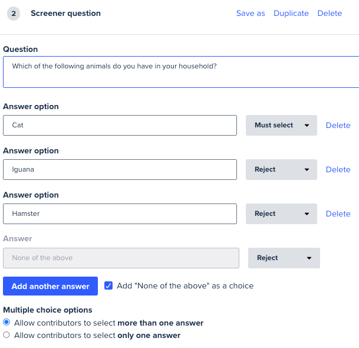Open Reject dropdown for None of the above
The image size is (359, 348).
tap(284, 258)
